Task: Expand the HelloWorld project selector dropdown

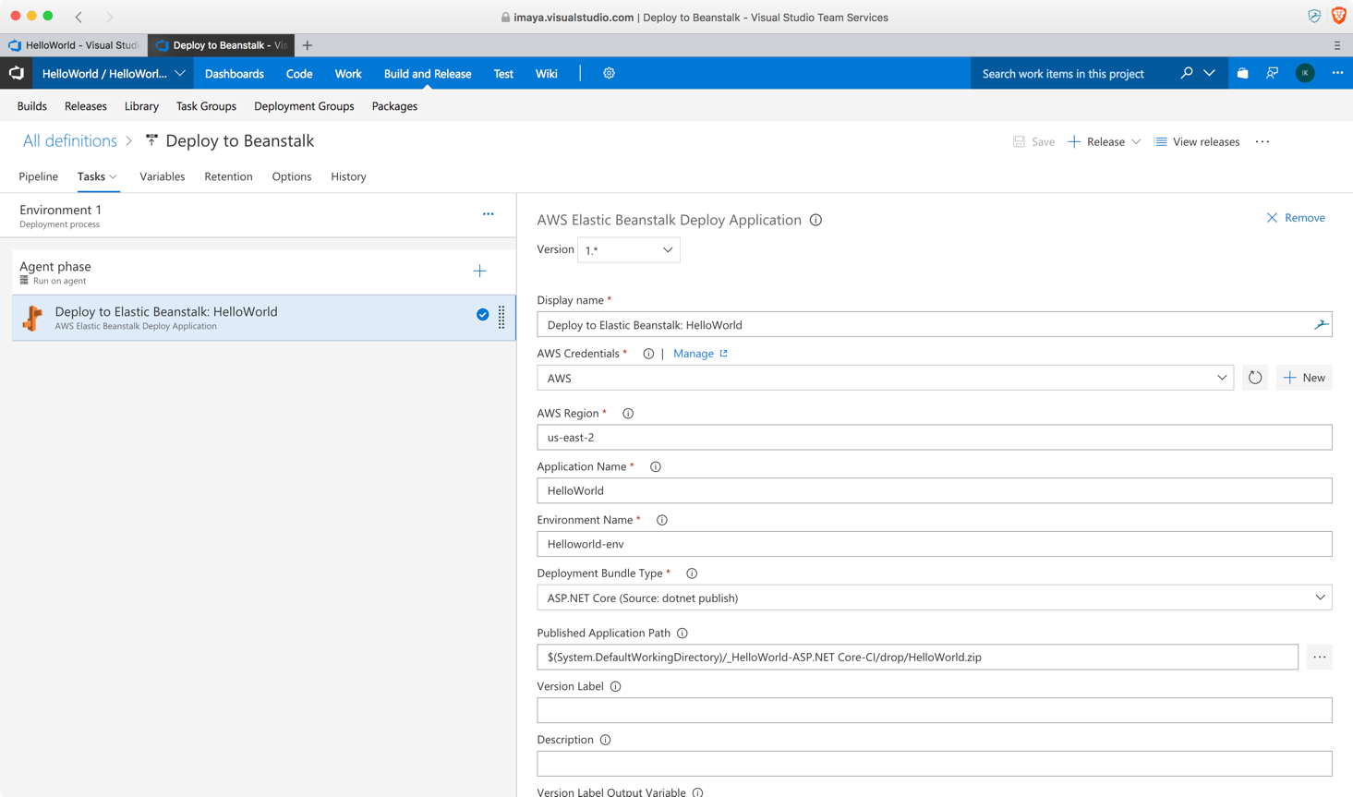Action: coord(180,73)
